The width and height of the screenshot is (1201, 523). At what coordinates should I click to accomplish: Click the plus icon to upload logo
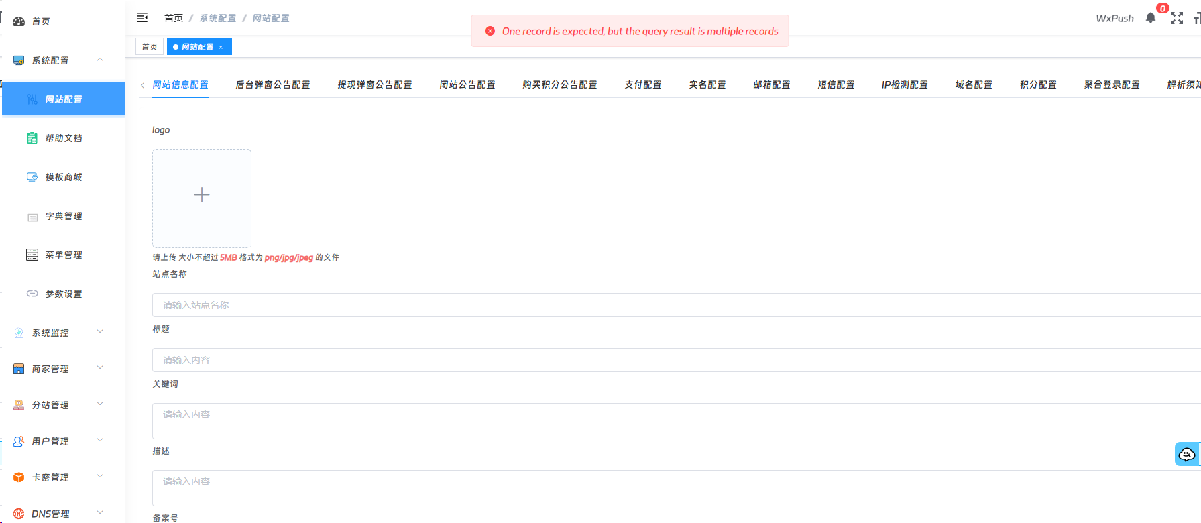202,195
